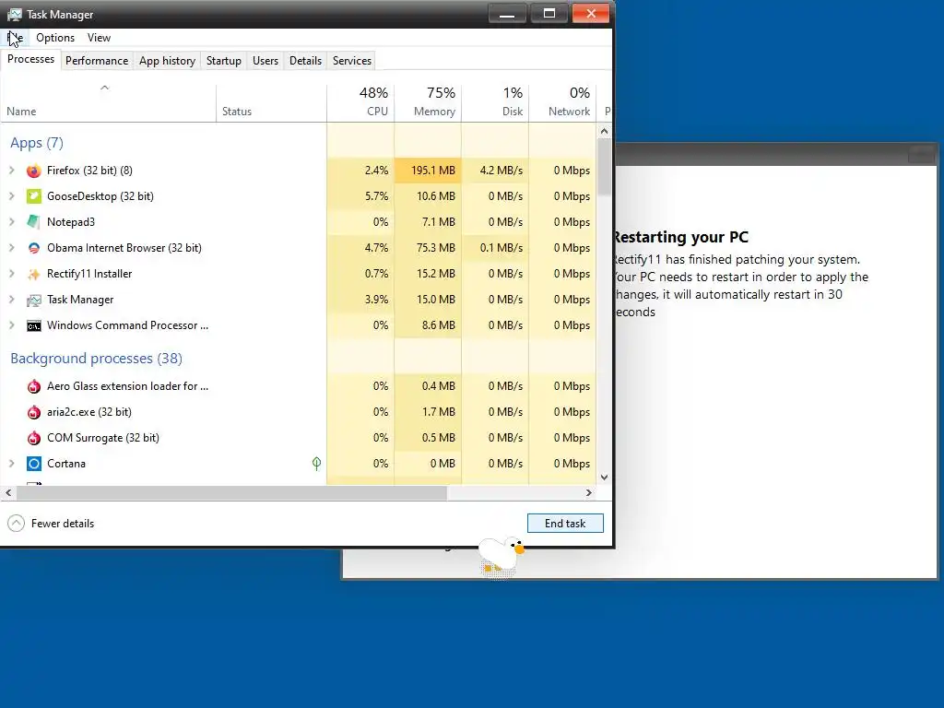Click the green leaf suspended icon for Cortana
Screen dimensions: 944x708
pos(317,464)
